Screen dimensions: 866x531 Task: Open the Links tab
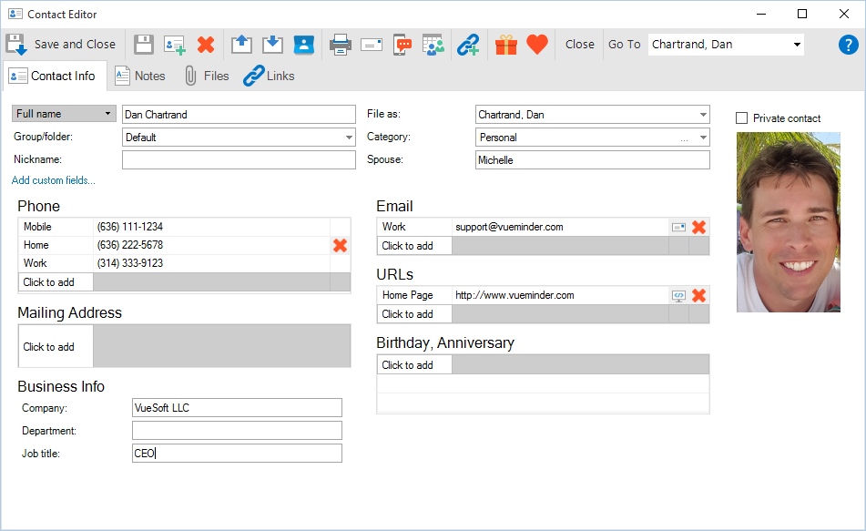(269, 77)
